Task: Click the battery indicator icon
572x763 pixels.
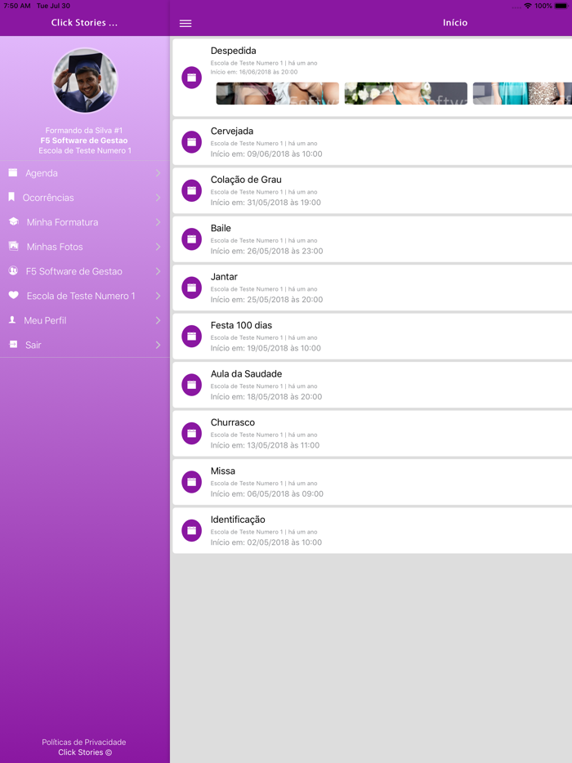Action: [561, 6]
